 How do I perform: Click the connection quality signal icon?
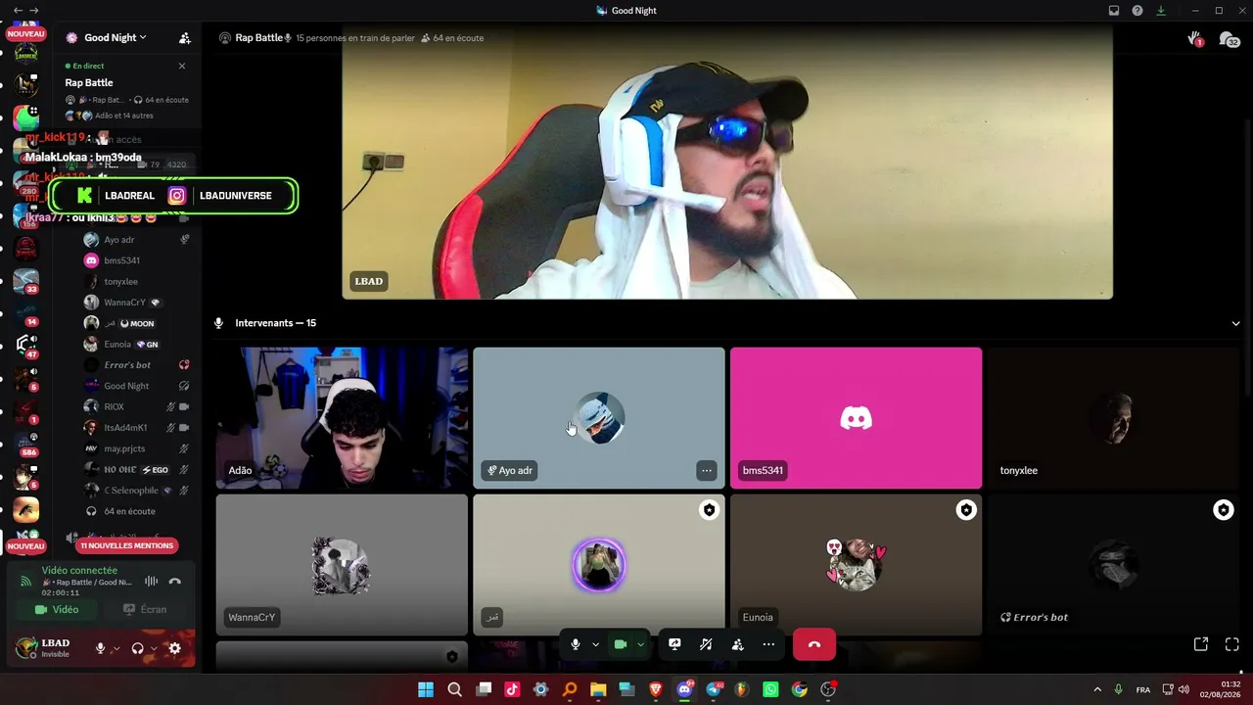pos(26,582)
